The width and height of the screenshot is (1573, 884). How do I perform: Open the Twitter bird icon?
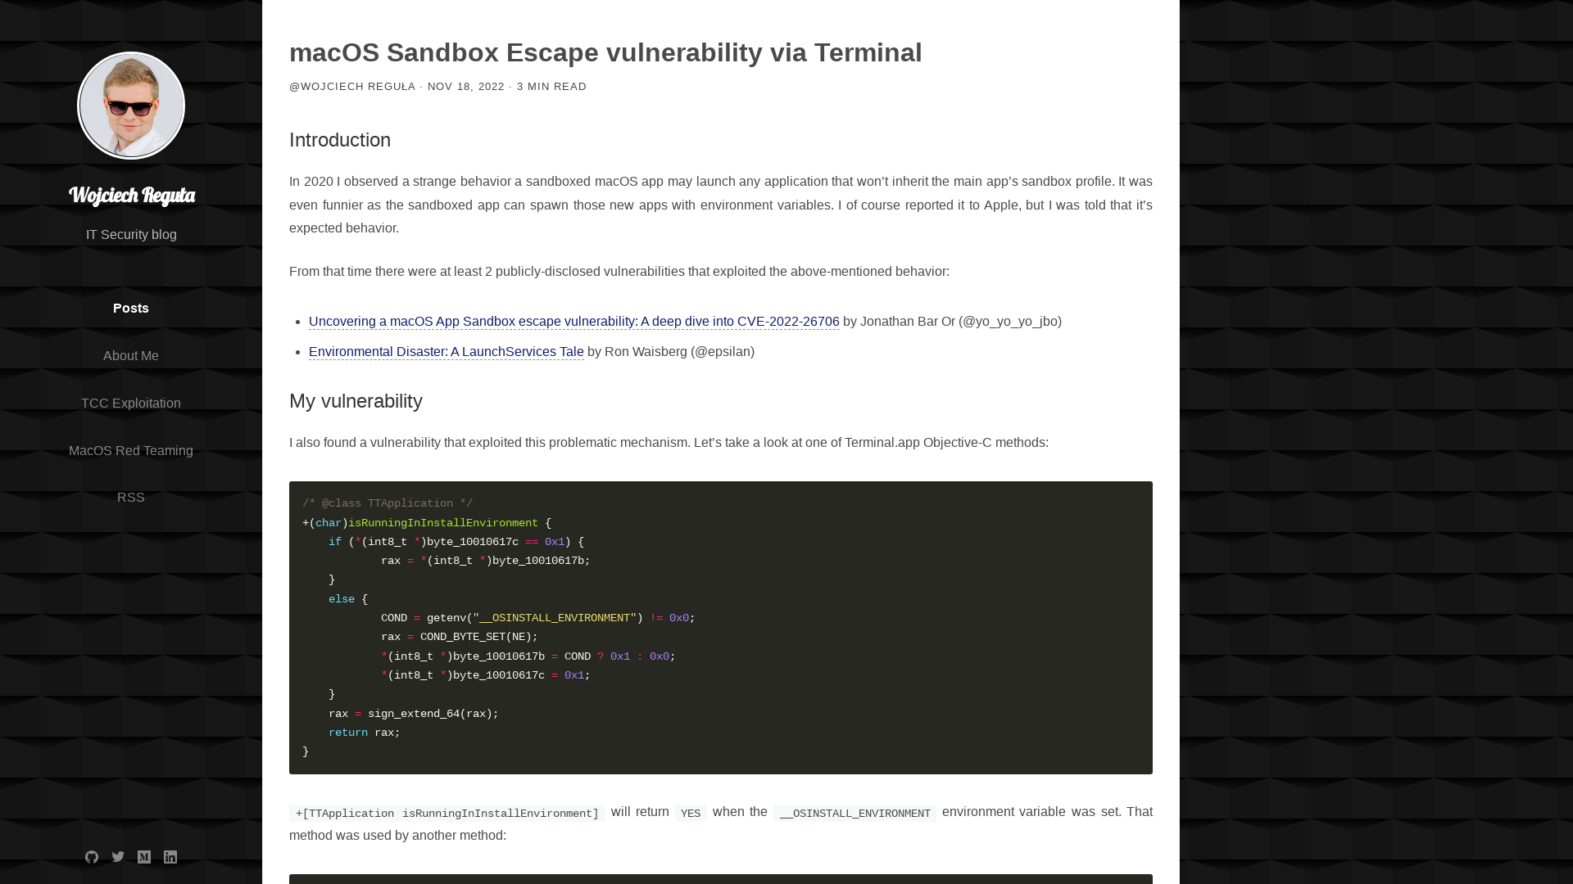tap(118, 857)
